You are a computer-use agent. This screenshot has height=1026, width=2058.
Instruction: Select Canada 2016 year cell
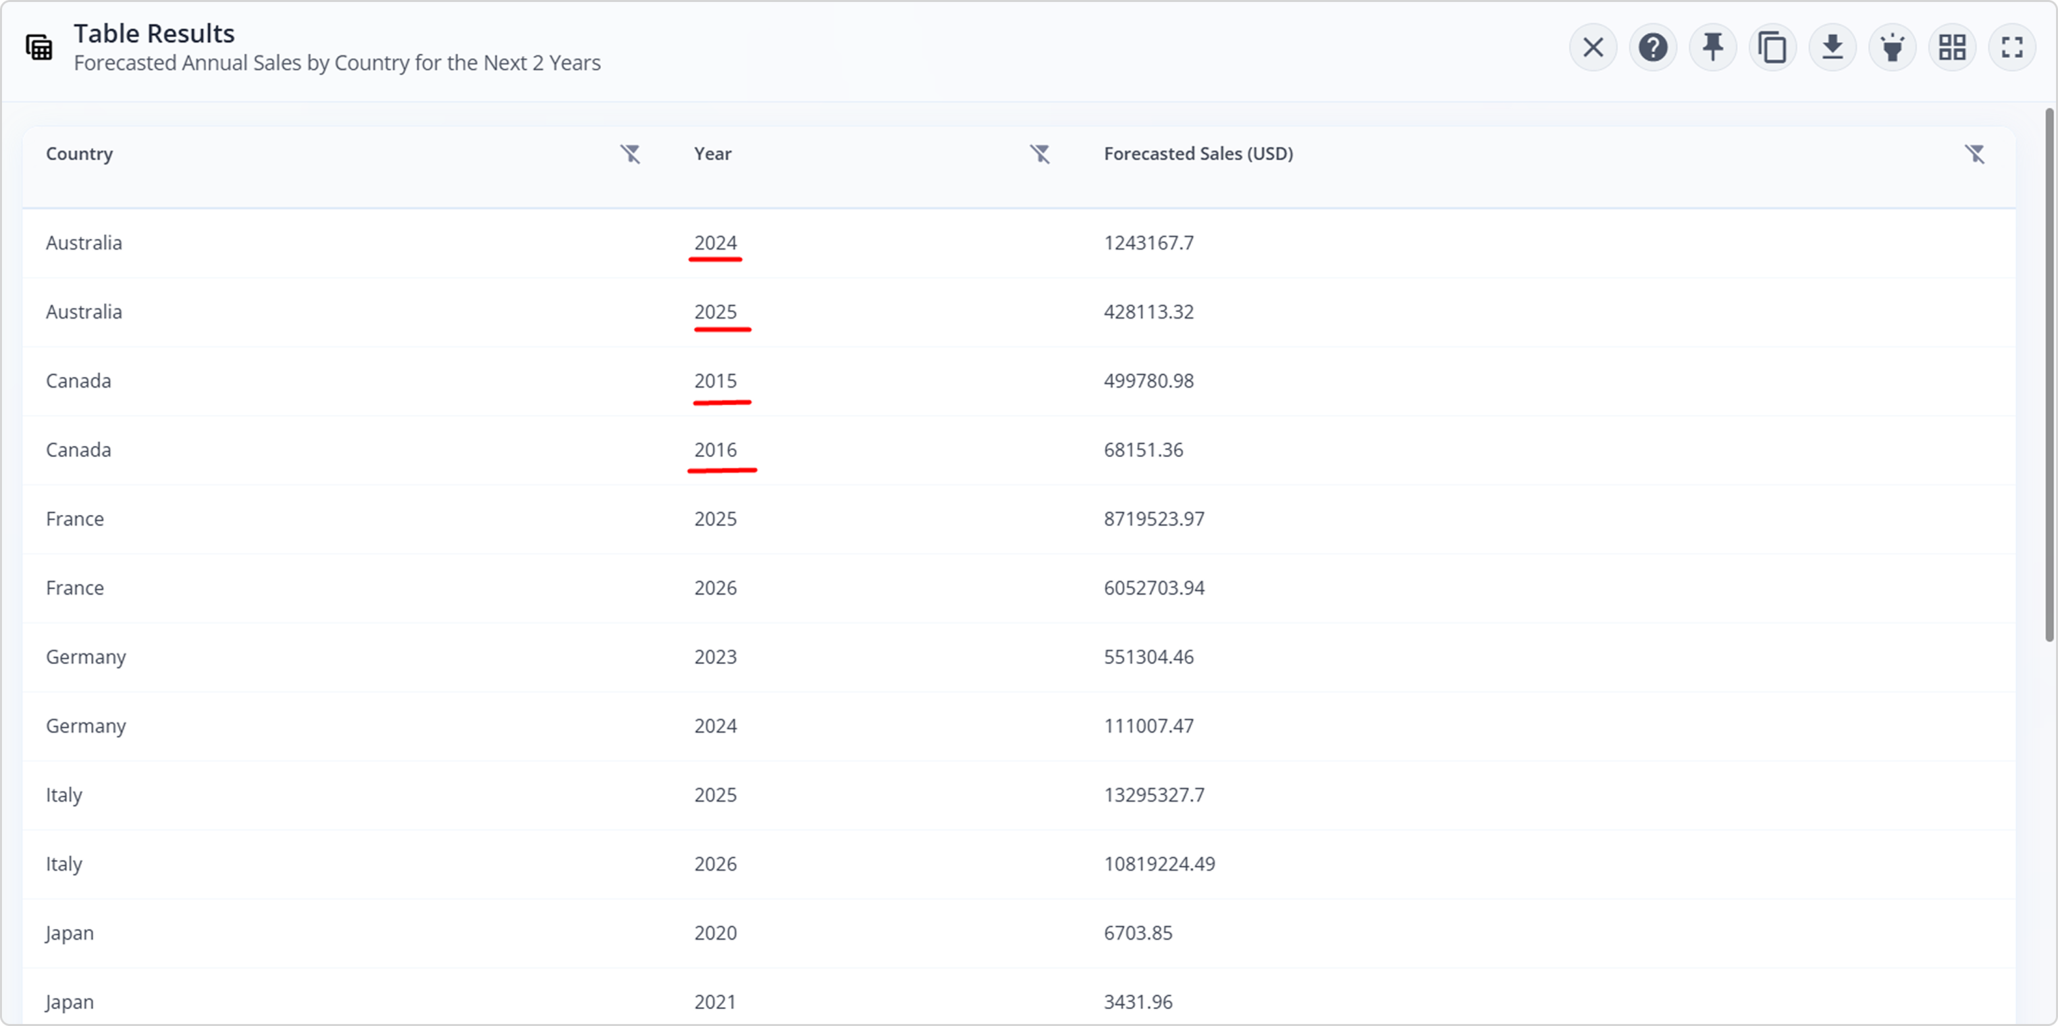click(x=715, y=450)
